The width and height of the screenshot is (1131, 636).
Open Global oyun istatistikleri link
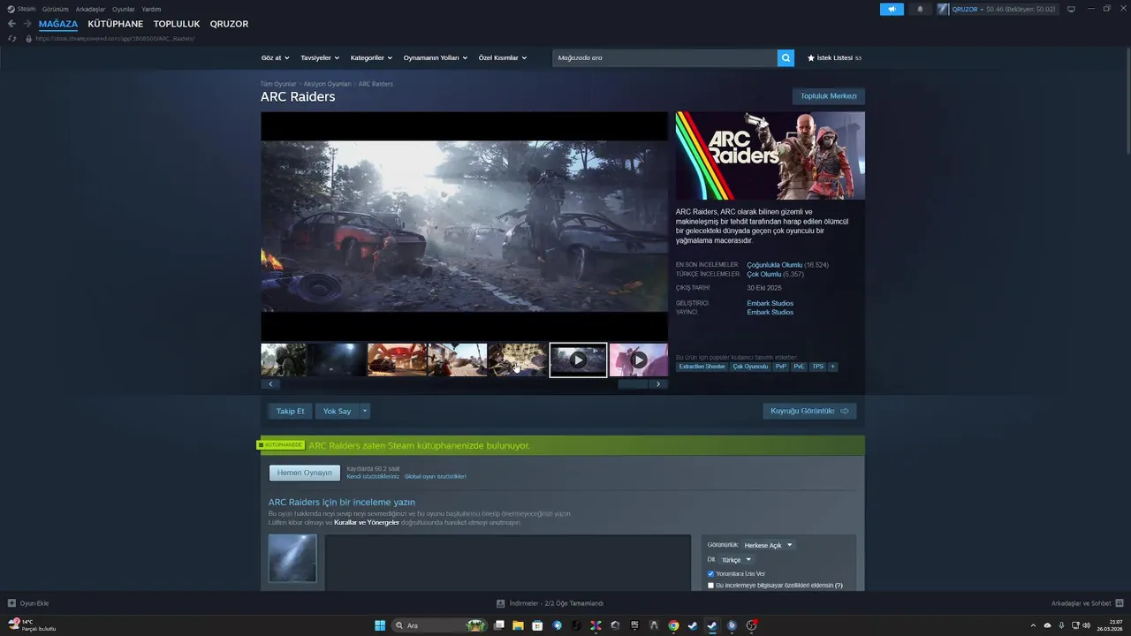click(x=435, y=476)
